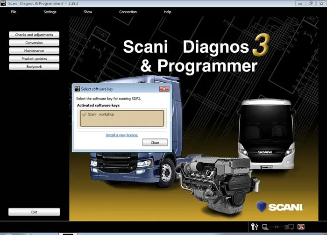Click the cable connector status icon
The height and width of the screenshot is (235, 327).
point(277,227)
